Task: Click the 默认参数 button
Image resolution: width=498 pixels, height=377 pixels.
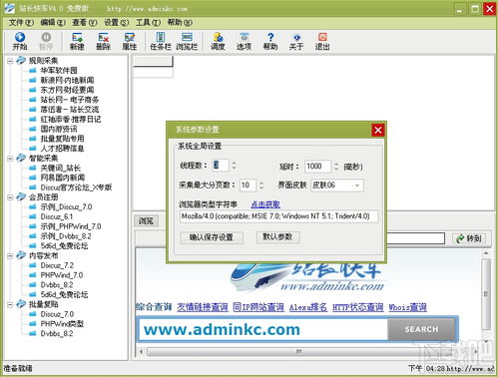Action: 277,236
